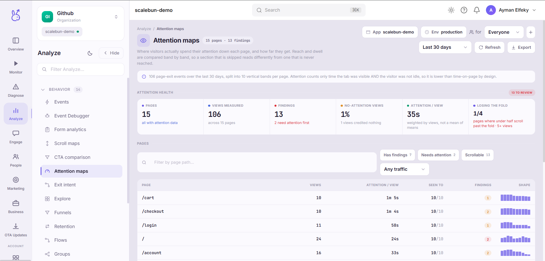The width and height of the screenshot is (545, 261).
Task: Click the info icon in the notice banner
Action: [144, 77]
